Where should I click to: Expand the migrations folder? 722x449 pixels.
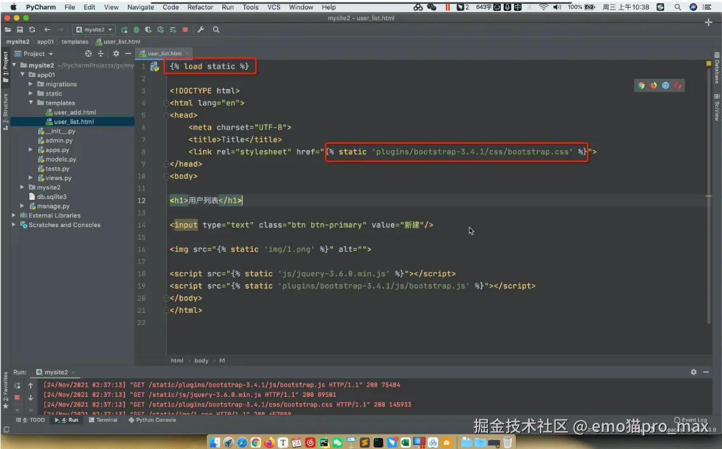[31, 85]
